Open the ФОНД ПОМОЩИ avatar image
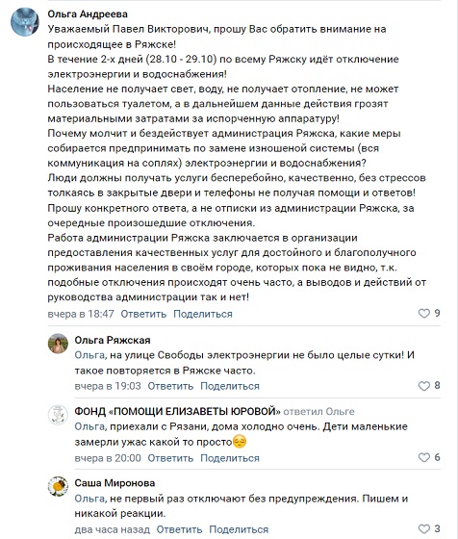458x539 pixels. 58,415
